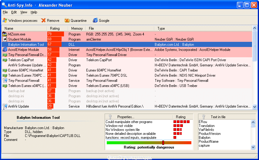This screenshot has width=259, height=160.
Task: Click the wrench icon beside Properties
Action: [110, 117]
